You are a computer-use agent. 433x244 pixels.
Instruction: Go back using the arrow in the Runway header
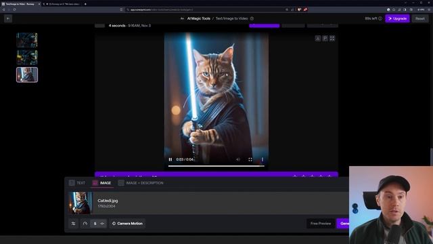pyautogui.click(x=8, y=18)
